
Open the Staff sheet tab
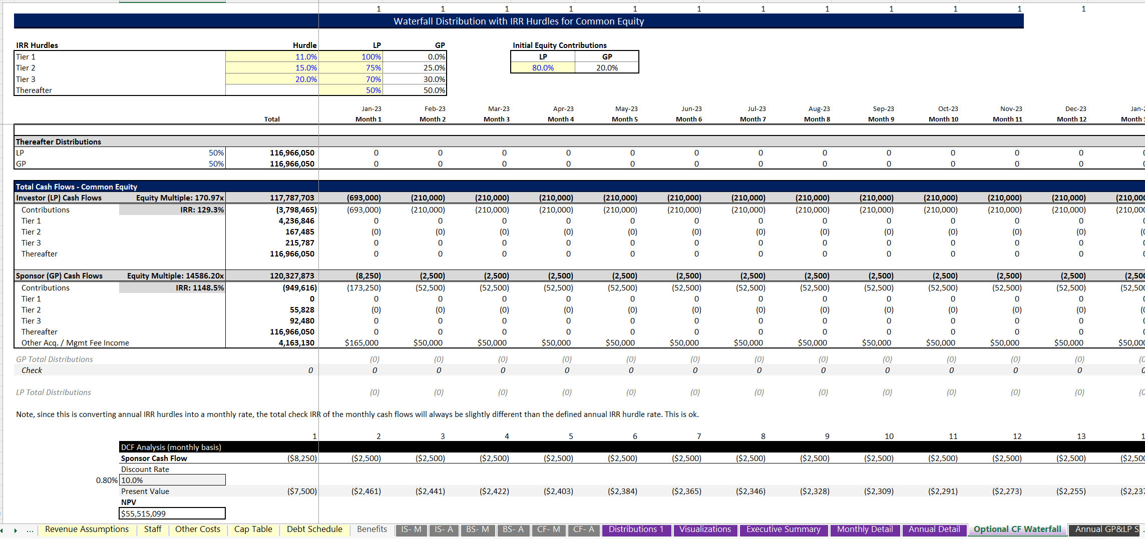tap(153, 529)
